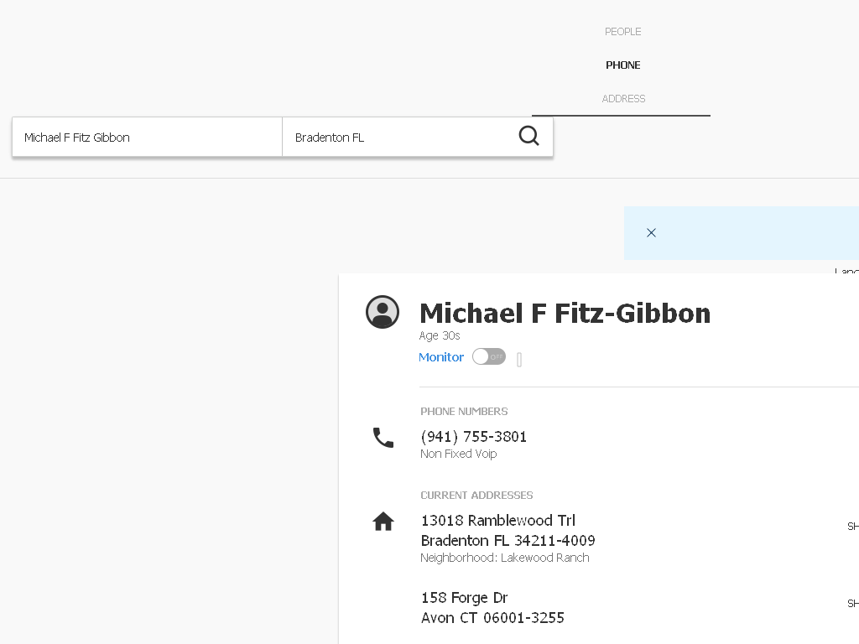Open the Monitor link

pos(441,357)
